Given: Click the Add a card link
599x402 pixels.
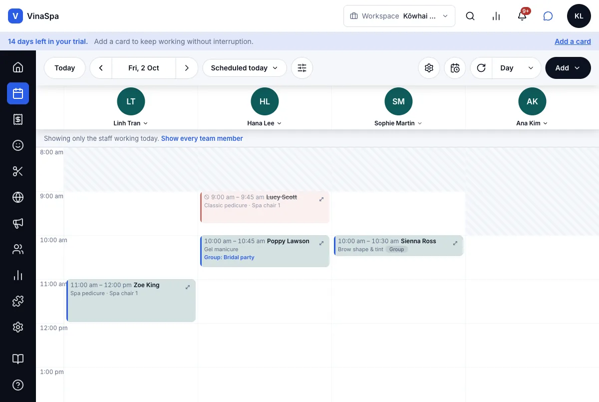Looking at the screenshot, I should click(573, 41).
